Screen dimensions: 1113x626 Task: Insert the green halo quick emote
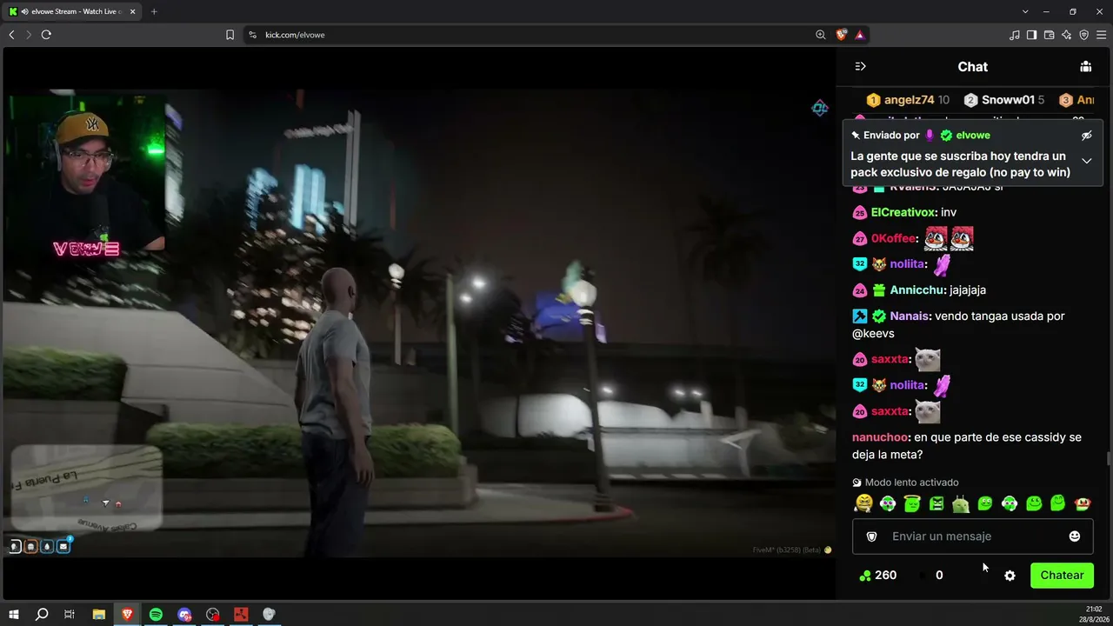(x=912, y=503)
